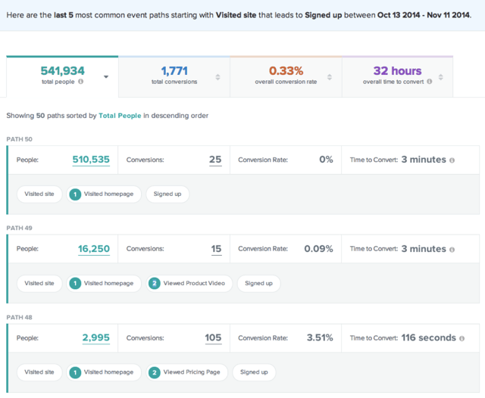This screenshot has height=398, width=485.
Task: Open the 105 conversions link
Action: 213,337
